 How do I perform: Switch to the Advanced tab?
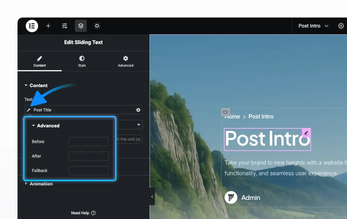(126, 61)
